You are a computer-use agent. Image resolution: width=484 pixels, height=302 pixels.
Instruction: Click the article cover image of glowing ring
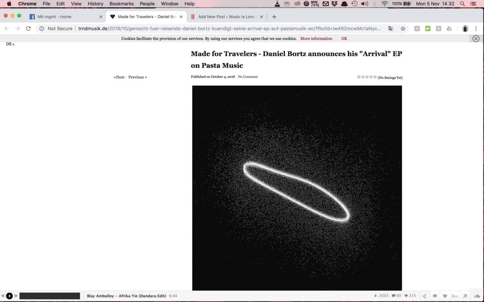click(297, 188)
